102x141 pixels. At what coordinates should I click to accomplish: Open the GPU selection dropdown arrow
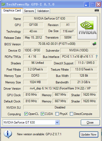click(x=57, y=122)
